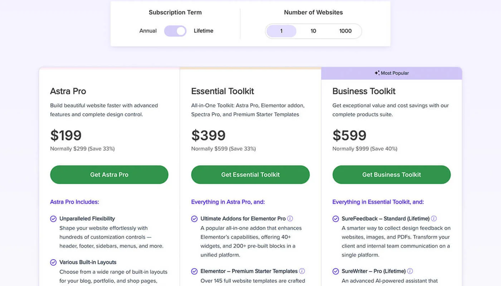The image size is (501, 286).
Task: Switch to Lifetime subscription label
Action: (204, 31)
